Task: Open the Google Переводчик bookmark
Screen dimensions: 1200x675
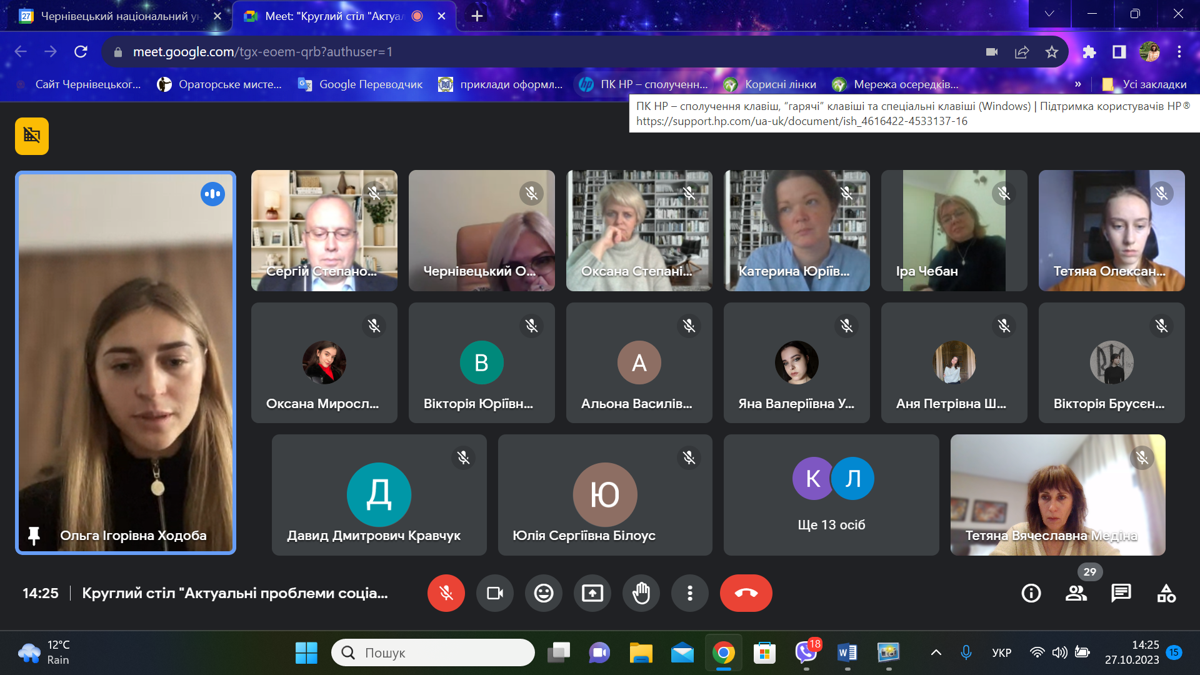Action: [x=361, y=84]
